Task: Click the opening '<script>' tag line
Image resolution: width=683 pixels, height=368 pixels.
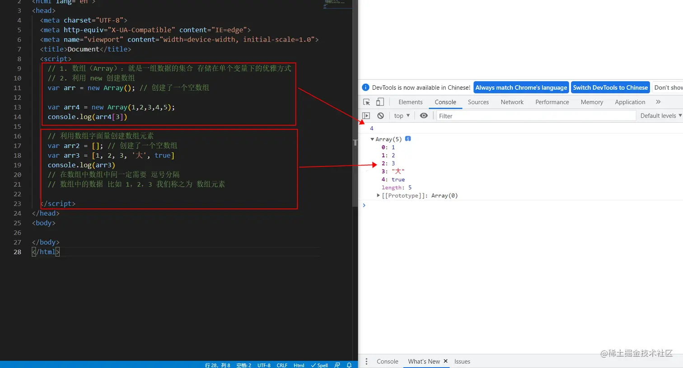Action: tap(56, 59)
